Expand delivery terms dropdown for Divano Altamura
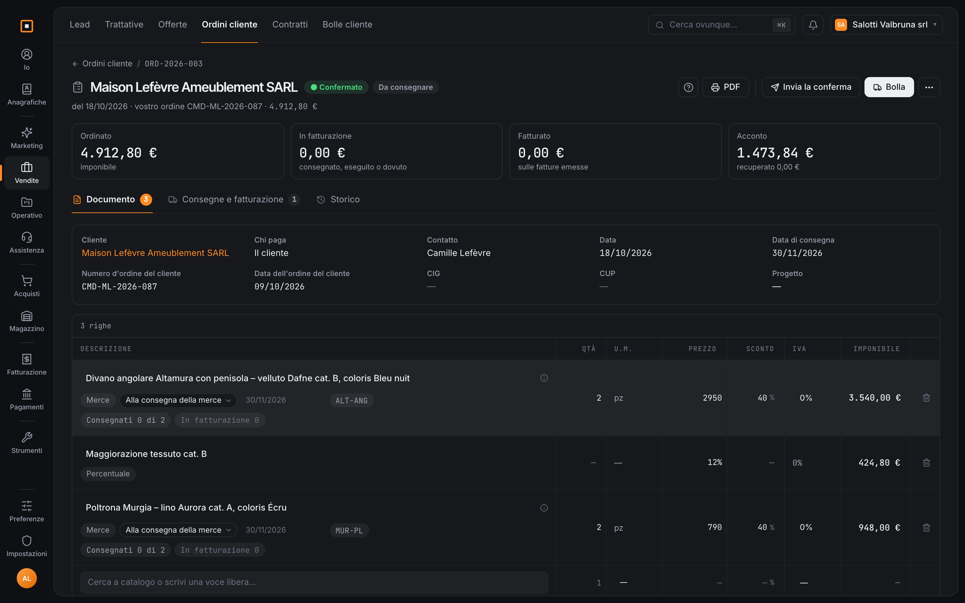Image resolution: width=965 pixels, height=603 pixels. tap(178, 400)
